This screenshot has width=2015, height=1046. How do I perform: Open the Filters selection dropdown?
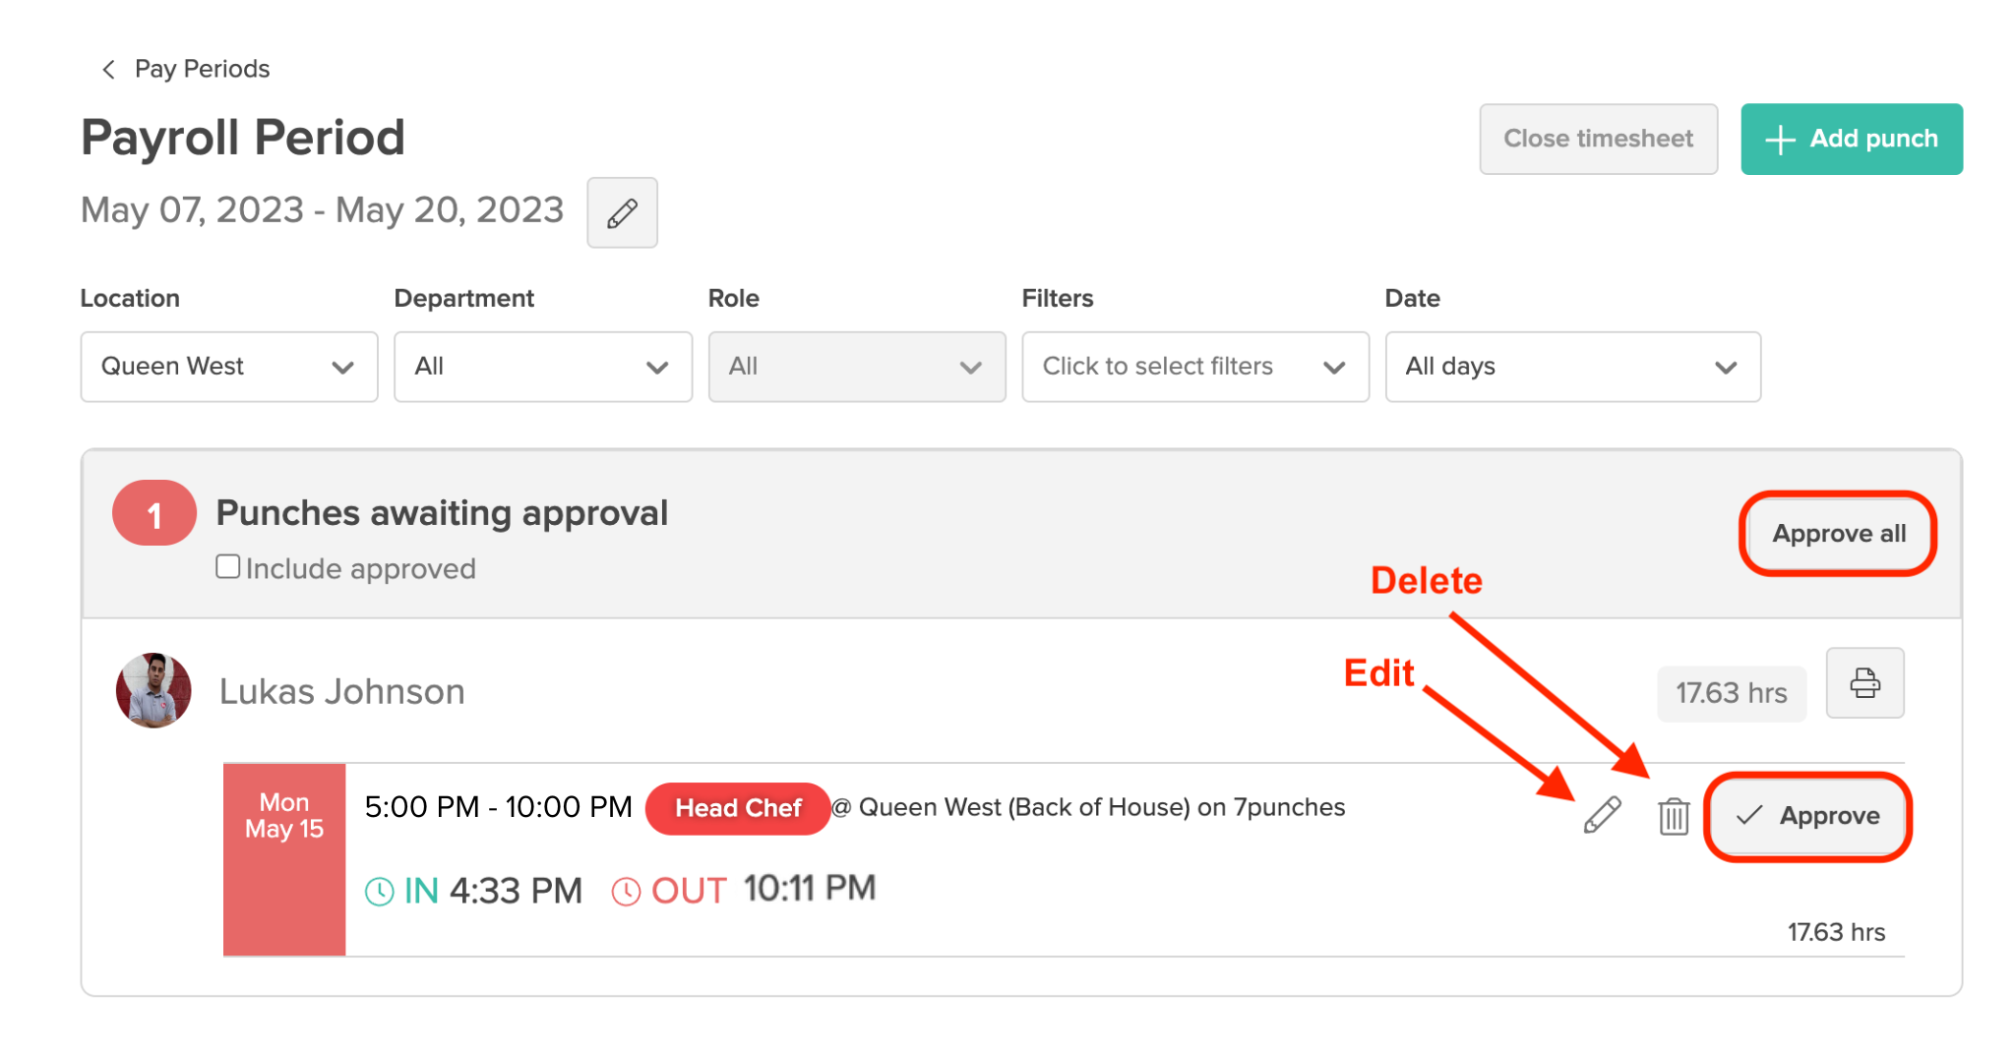(1194, 367)
